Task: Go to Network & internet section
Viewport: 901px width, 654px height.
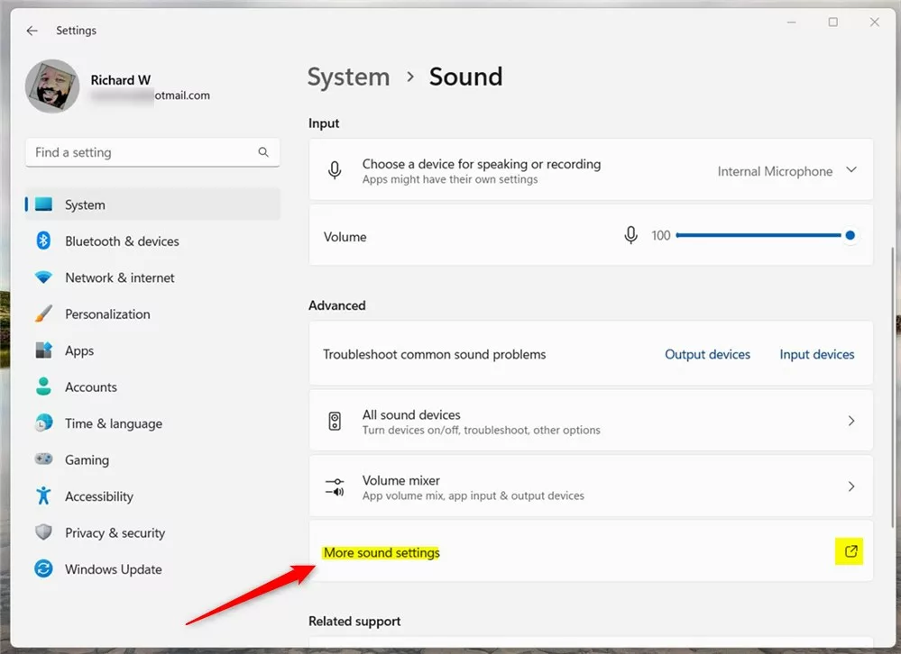Action: coord(120,277)
